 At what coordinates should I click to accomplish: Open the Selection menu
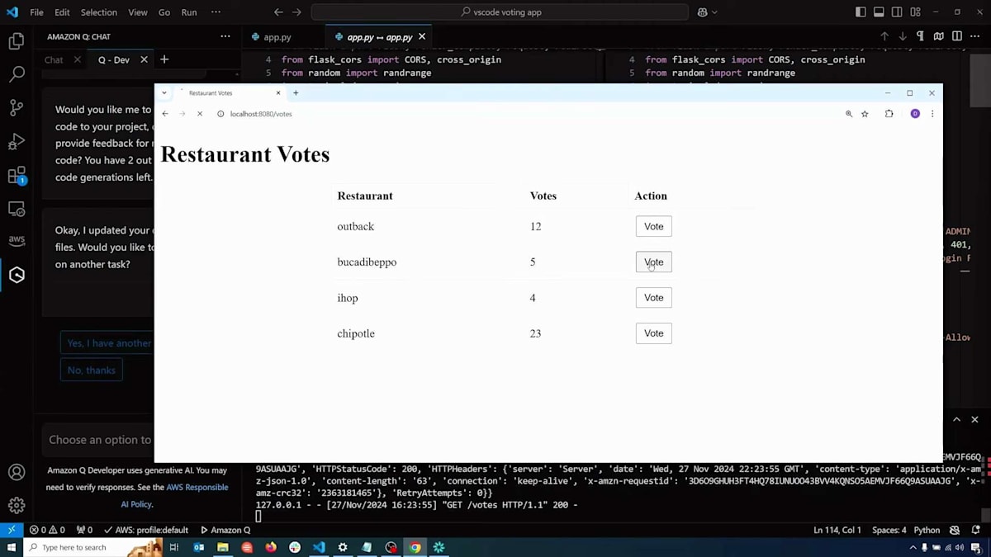(99, 12)
